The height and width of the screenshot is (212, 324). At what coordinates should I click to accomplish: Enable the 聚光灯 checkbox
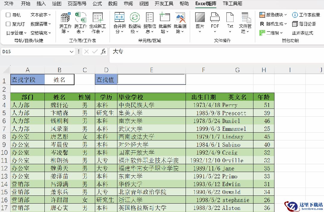pos(8,24)
